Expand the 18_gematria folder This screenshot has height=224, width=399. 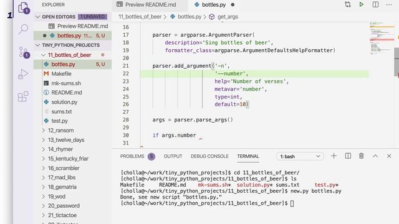pos(43,187)
